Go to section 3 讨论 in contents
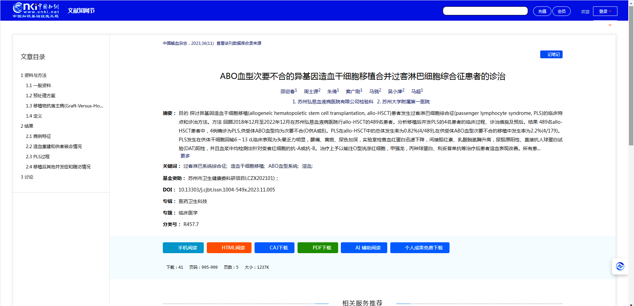Screen dimensions: 634x306 (x=27, y=177)
